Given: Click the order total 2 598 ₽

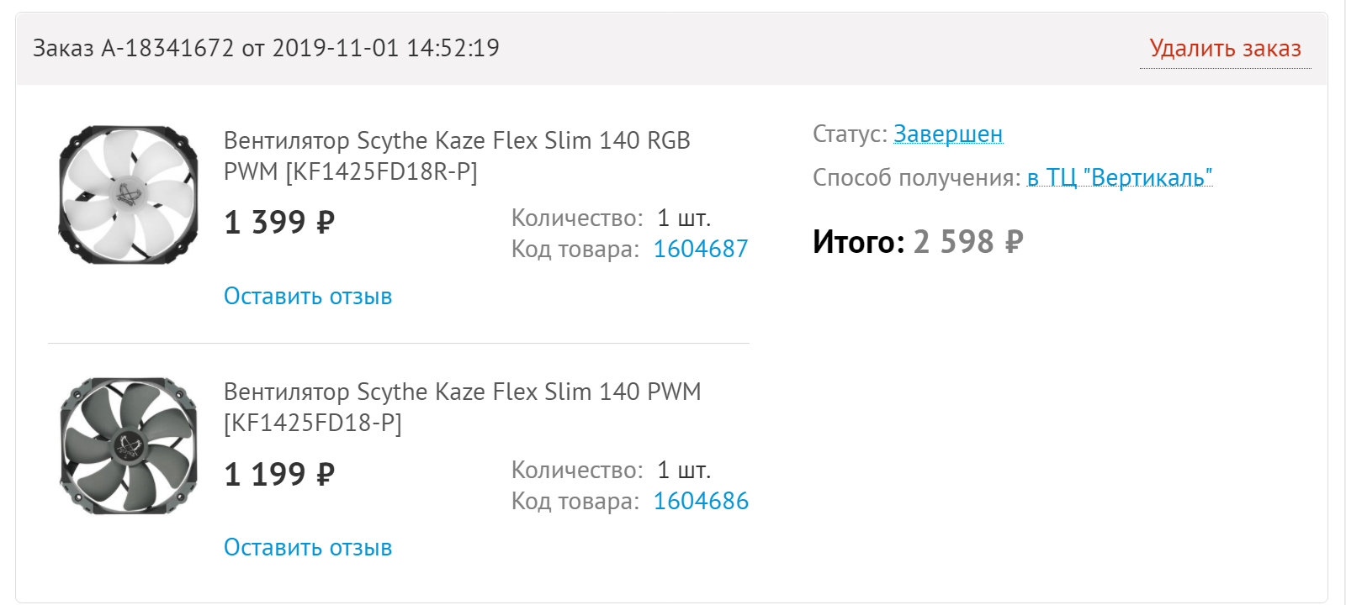Looking at the screenshot, I should point(968,242).
